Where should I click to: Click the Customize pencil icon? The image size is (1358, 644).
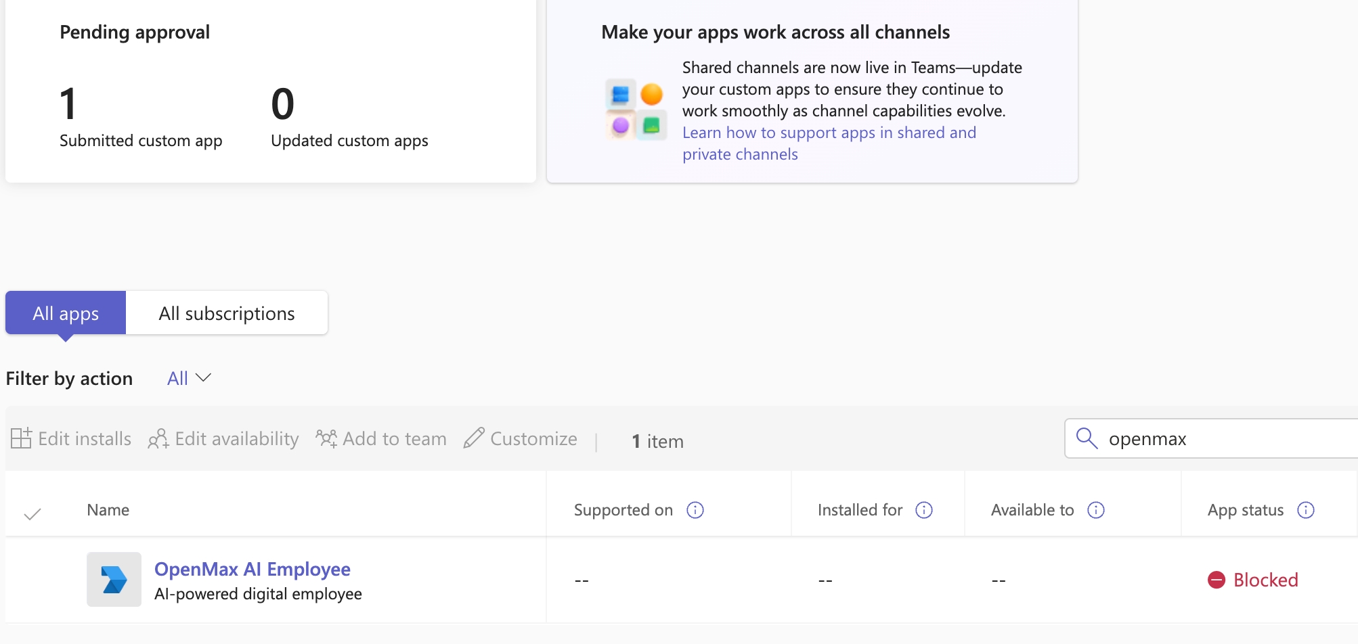[x=474, y=438]
